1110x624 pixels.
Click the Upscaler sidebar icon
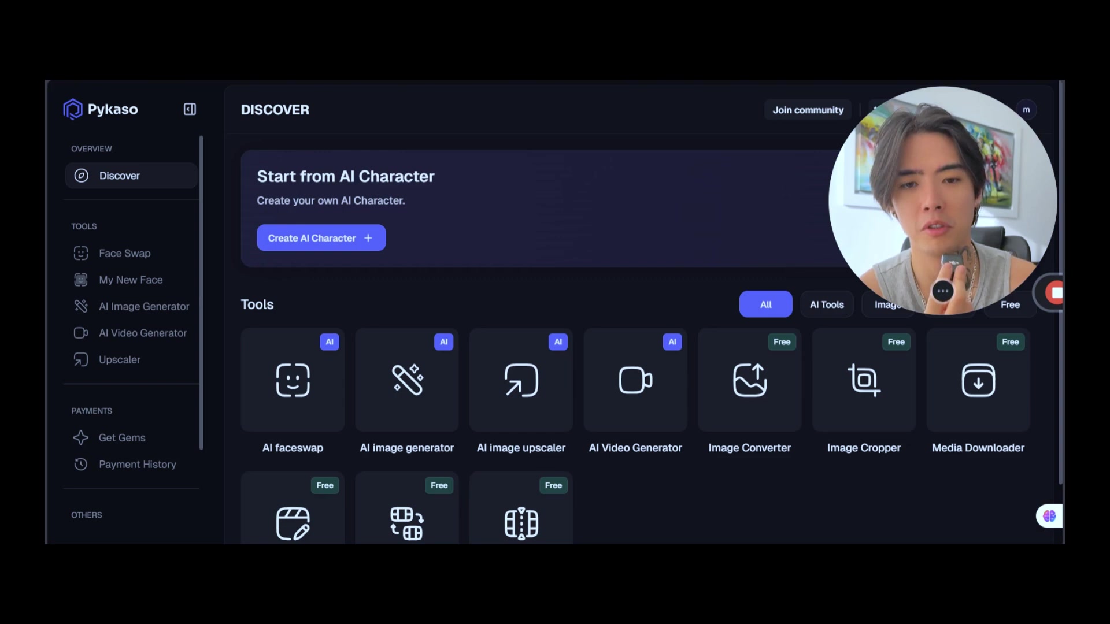click(81, 359)
